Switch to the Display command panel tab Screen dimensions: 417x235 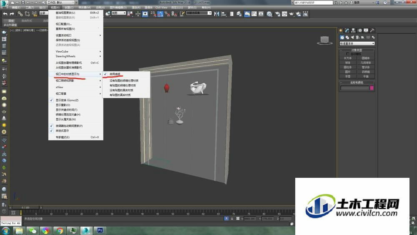pos(366,30)
